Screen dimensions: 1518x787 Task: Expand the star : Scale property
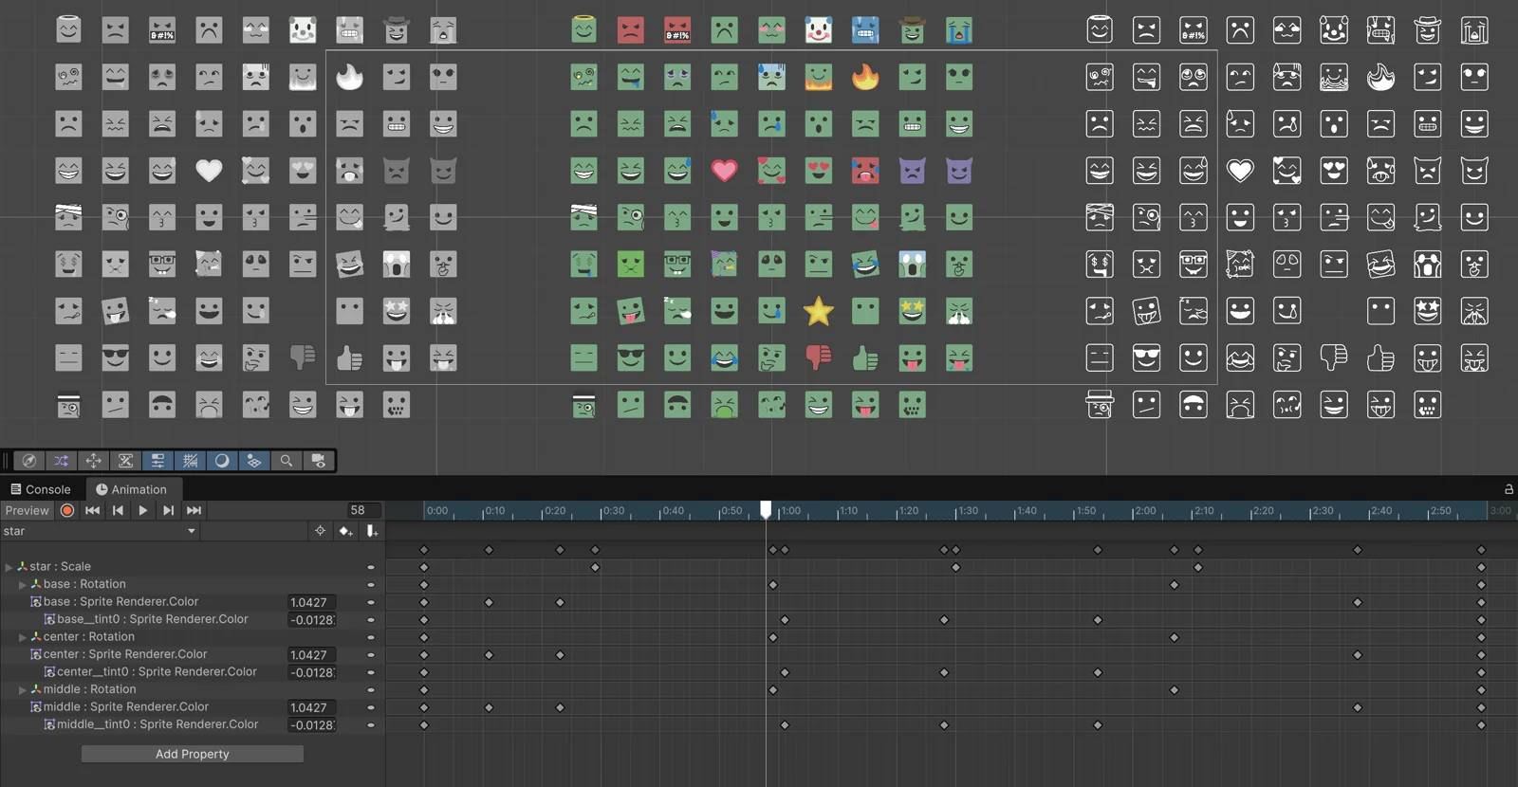[9, 567]
